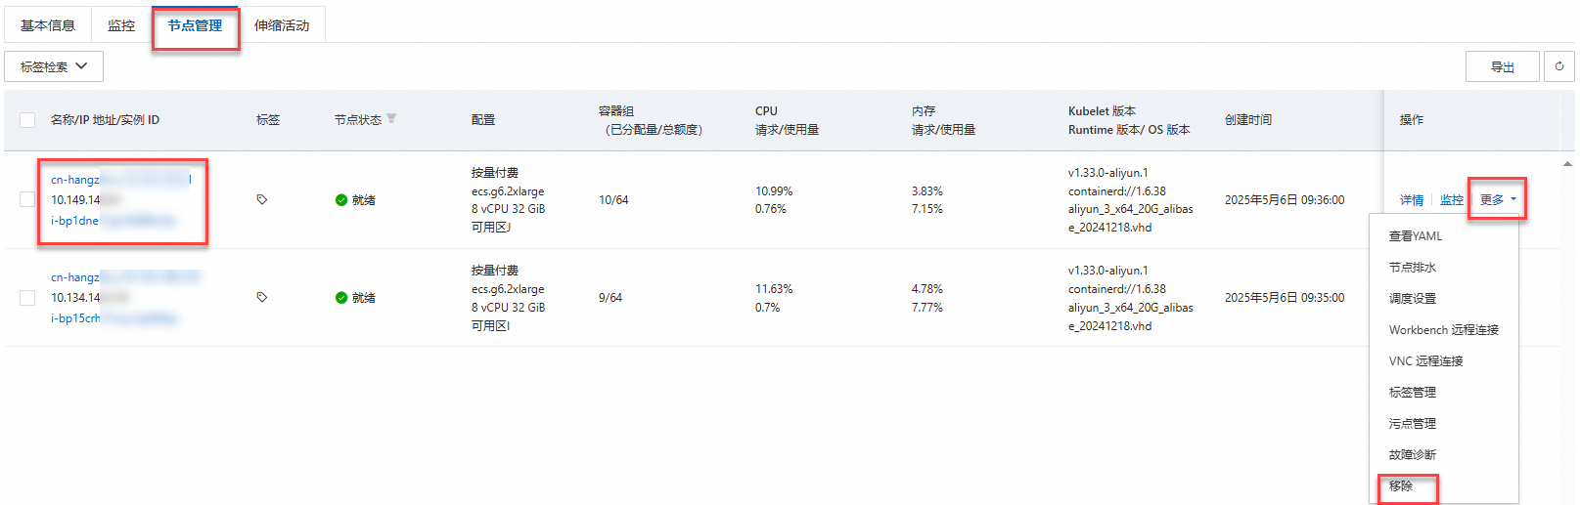
Task: Click the 导出 button
Action: (1502, 66)
